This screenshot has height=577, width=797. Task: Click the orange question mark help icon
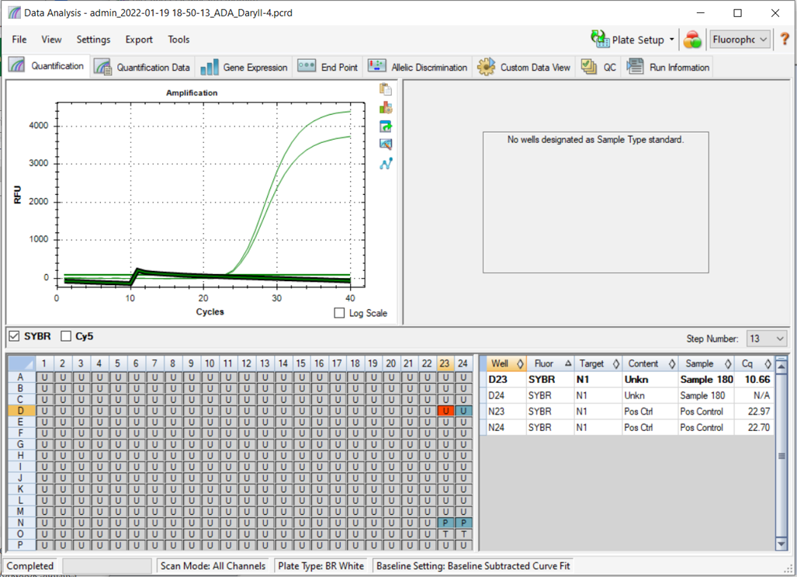(x=784, y=40)
